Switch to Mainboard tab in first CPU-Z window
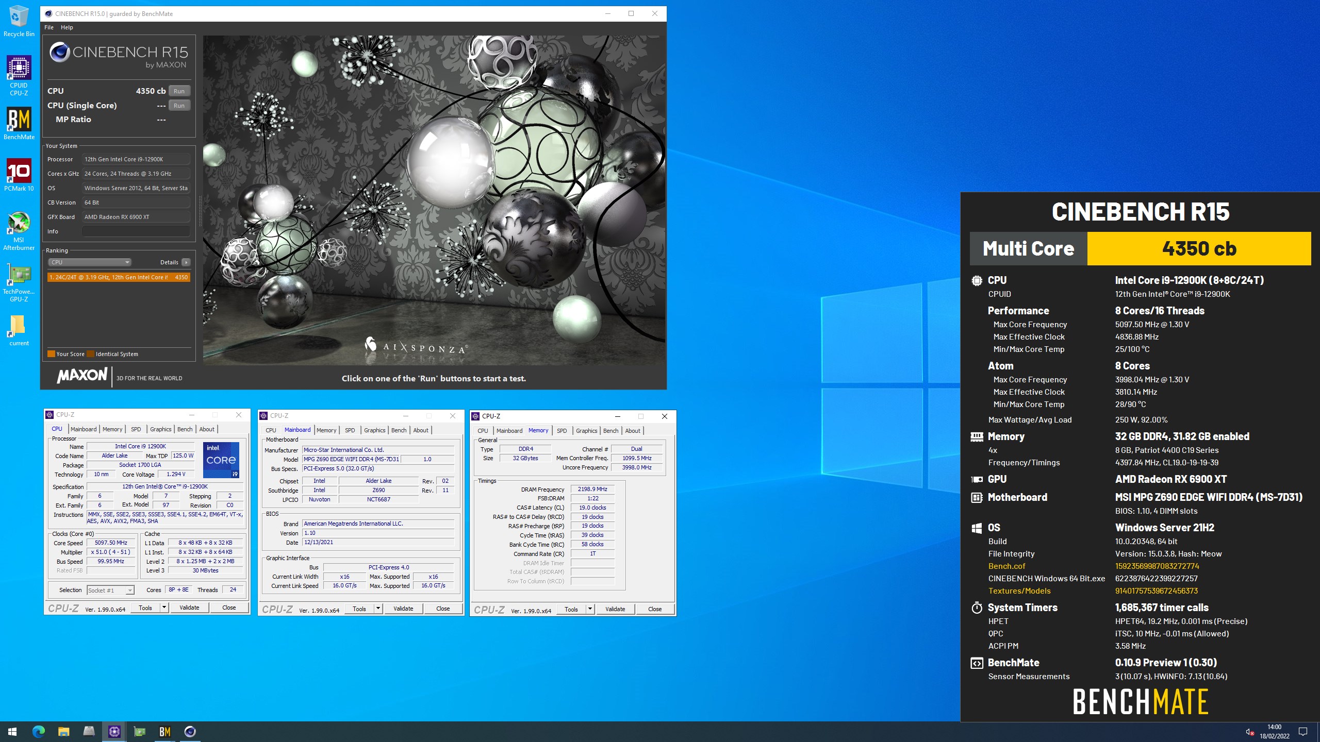This screenshot has width=1320, height=742. (x=84, y=429)
